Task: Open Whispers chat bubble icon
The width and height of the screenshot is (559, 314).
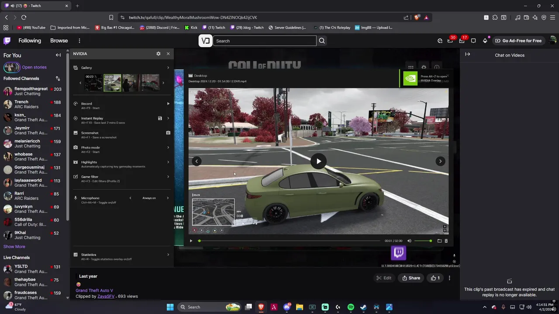Action: click(x=473, y=41)
